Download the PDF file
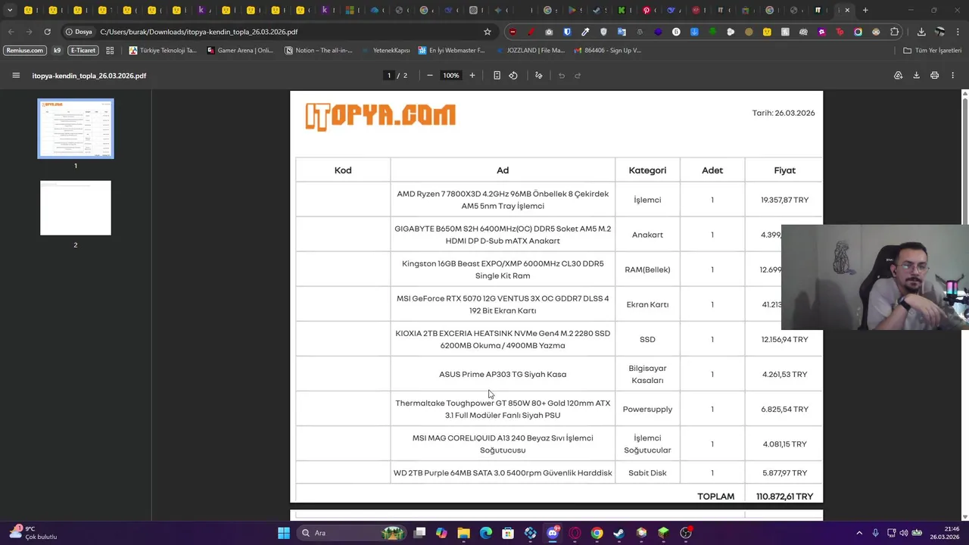This screenshot has width=969, height=545. [x=916, y=76]
